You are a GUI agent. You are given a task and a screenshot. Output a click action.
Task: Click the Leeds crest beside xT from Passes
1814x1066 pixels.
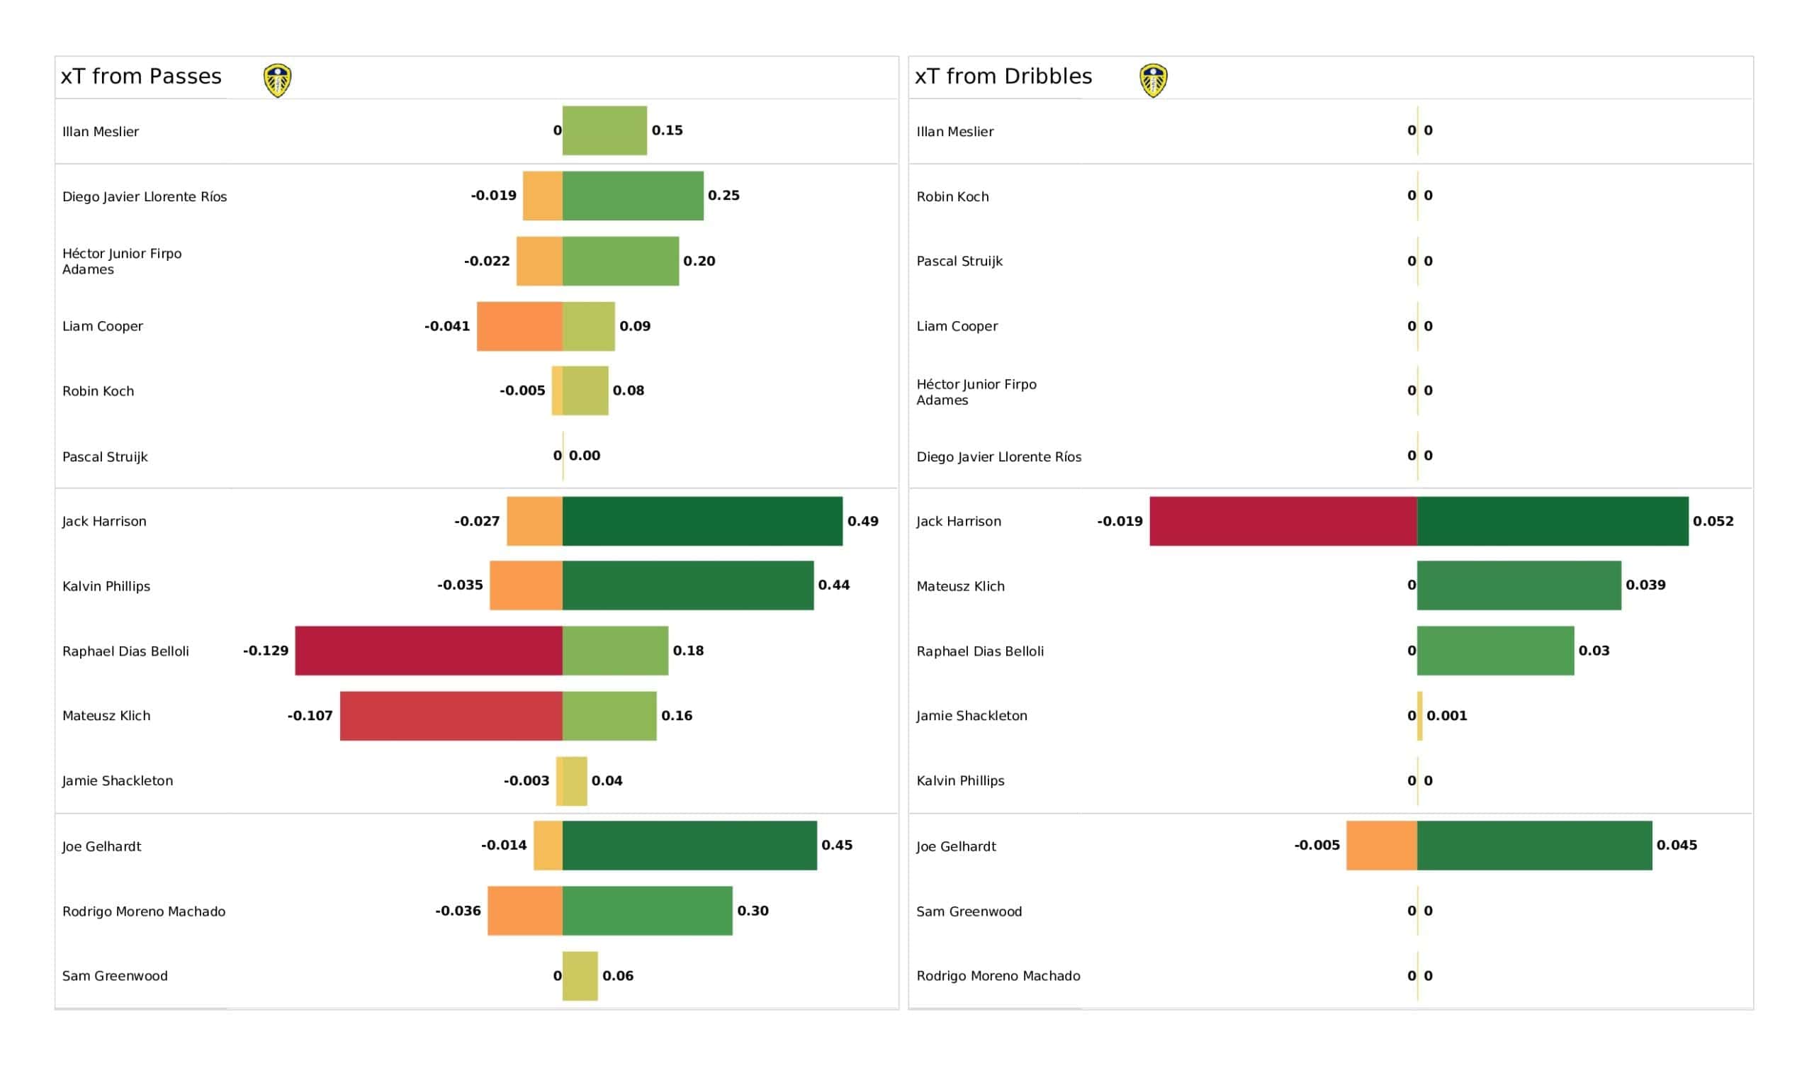point(277,81)
